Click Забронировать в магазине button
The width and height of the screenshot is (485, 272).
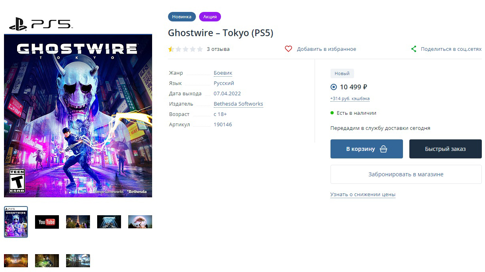(406, 174)
